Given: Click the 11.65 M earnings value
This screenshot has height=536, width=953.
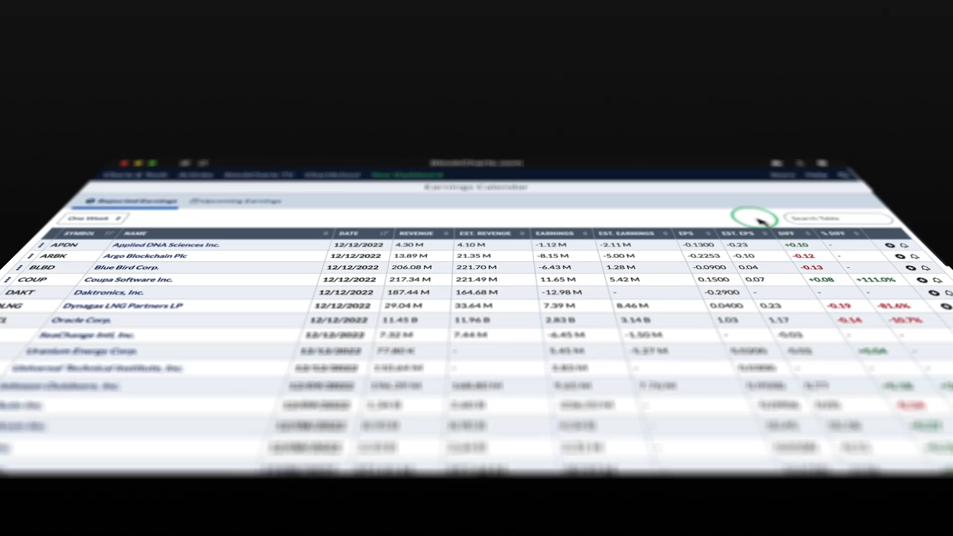Looking at the screenshot, I should tap(558, 280).
